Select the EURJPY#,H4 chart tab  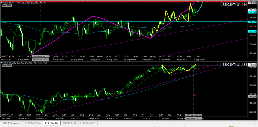tap(52, 123)
